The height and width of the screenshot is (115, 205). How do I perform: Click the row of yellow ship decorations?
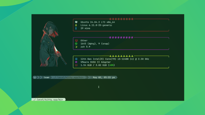coord(121,56)
